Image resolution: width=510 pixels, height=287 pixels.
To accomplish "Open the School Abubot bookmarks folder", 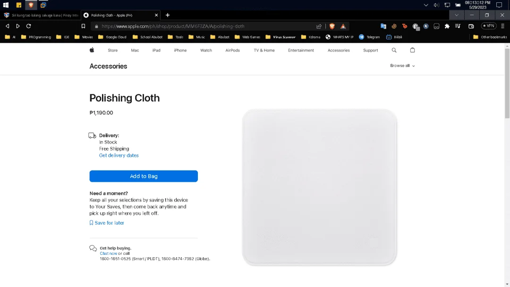I will tap(148, 37).
